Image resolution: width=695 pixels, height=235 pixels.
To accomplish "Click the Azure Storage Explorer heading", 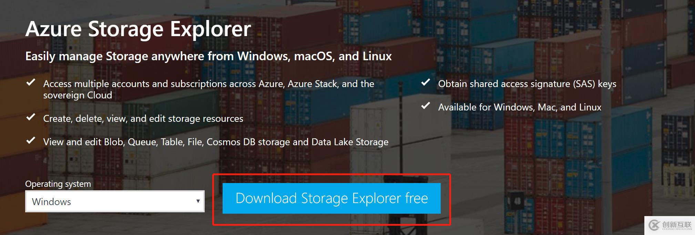I will tap(138, 29).
